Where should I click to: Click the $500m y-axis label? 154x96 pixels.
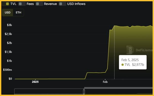7,70
